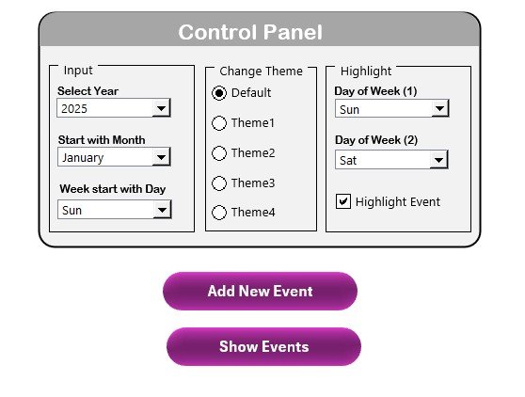525x397 pixels.
Task: Click the Add New Event button
Action: coord(261,291)
